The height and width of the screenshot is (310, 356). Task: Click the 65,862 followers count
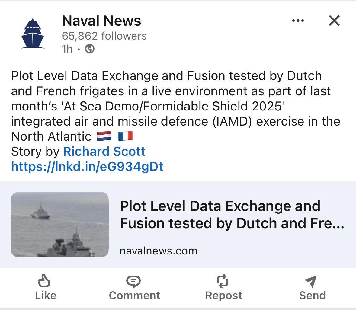(104, 36)
